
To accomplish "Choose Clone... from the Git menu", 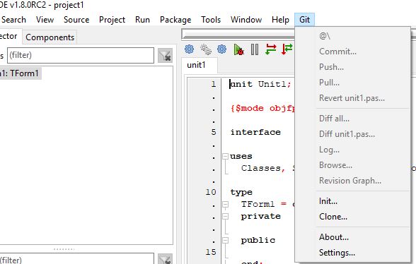I will 353,217.
